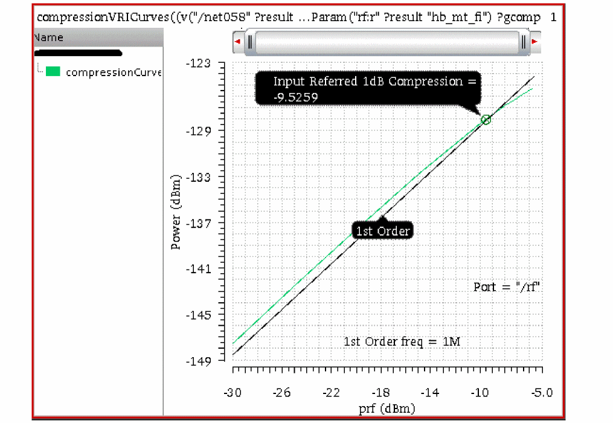Click the left red scroll arrow
The width and height of the screenshot is (613, 423).
(x=237, y=42)
